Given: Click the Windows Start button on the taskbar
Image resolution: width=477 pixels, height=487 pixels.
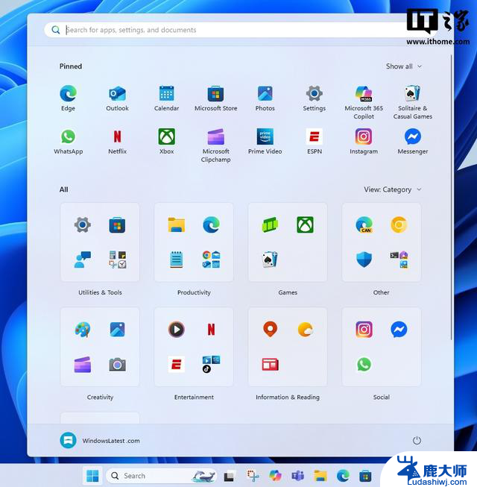Looking at the screenshot, I should (x=92, y=476).
